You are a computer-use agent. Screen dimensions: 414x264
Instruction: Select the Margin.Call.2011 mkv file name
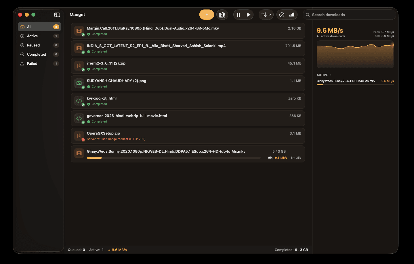tap(153, 28)
